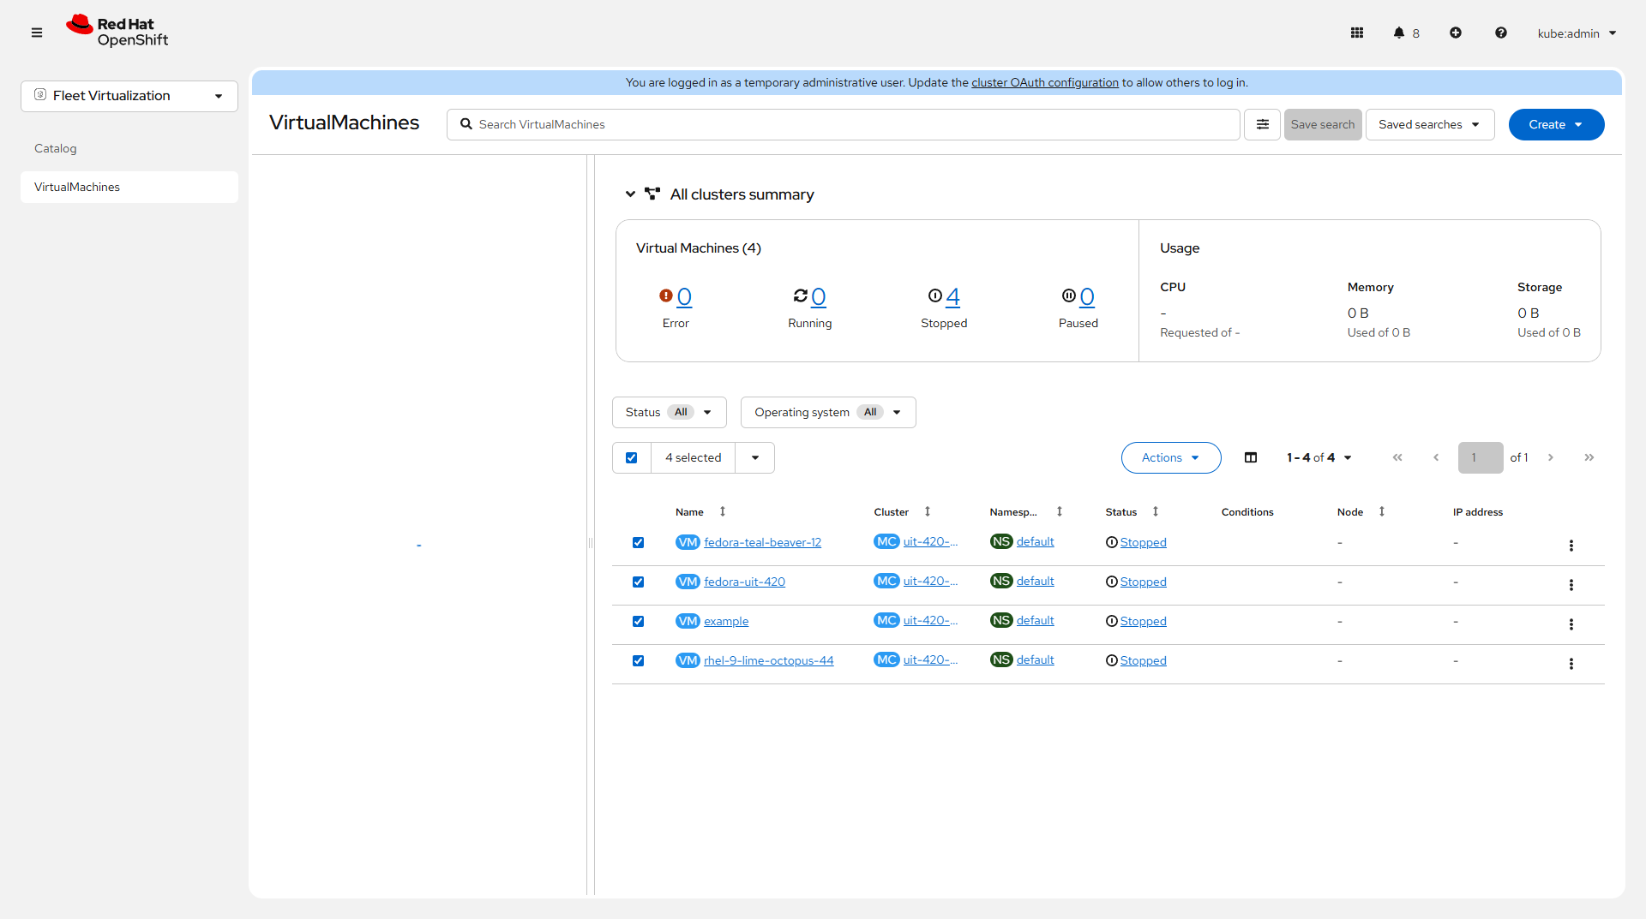Screen dimensions: 1646x919
Task: Toggle the hamburger navigation menu
Action: [x=37, y=33]
